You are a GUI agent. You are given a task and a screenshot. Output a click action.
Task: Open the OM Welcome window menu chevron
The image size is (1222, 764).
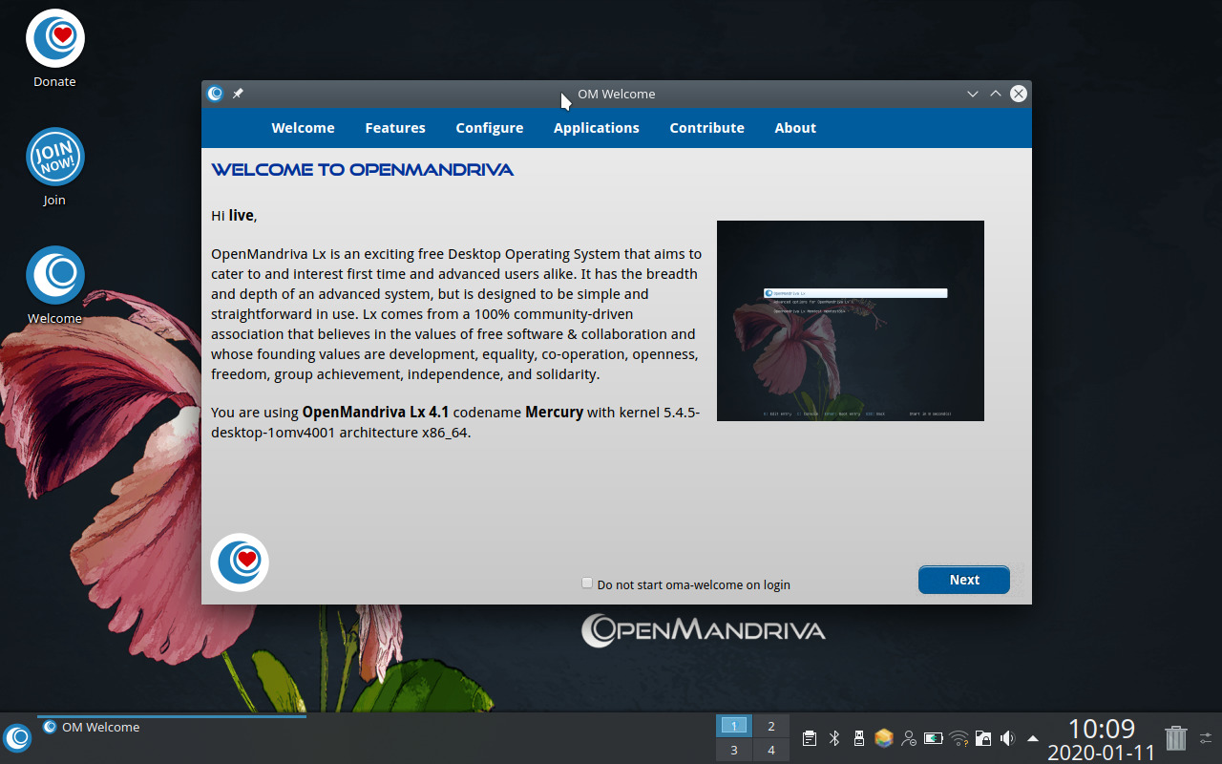972,94
